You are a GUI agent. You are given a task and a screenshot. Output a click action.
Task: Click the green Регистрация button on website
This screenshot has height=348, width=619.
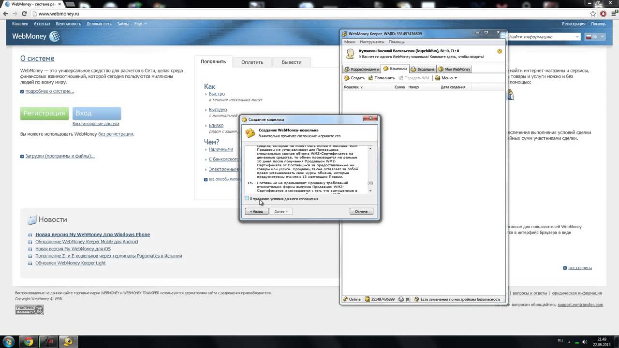tap(44, 113)
